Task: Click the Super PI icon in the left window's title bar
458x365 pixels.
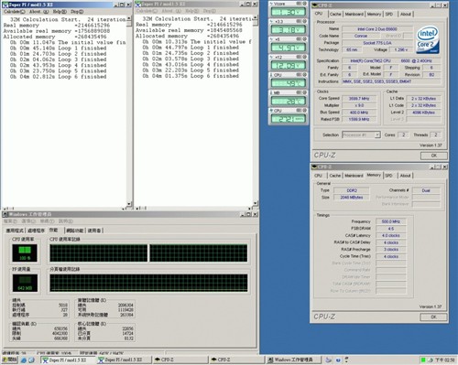Action: (5, 5)
